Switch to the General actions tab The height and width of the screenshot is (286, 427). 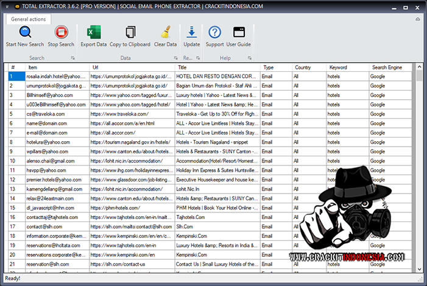tap(29, 19)
